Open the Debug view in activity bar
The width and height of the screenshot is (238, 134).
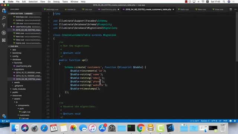coord(4,33)
